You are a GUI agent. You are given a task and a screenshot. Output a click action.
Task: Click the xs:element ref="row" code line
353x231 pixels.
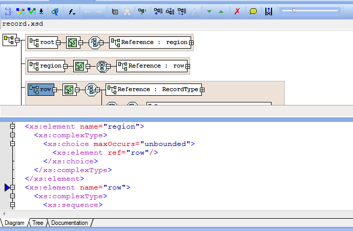(x=105, y=153)
